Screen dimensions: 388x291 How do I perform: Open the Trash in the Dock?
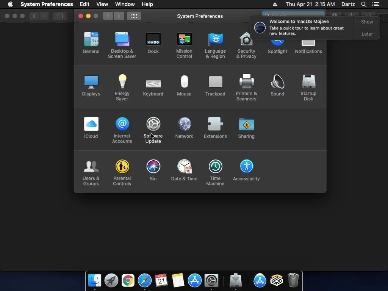293,280
